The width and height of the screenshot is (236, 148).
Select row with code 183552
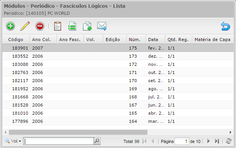click(118, 56)
